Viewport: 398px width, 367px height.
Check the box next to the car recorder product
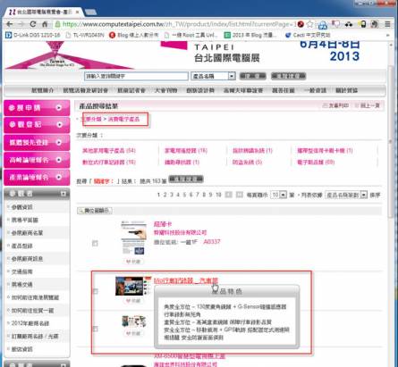pos(95,291)
